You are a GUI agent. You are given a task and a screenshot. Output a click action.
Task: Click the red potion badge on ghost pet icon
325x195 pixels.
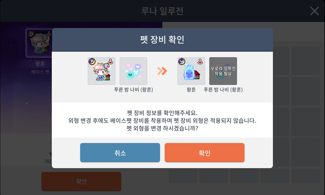[x=200, y=61]
